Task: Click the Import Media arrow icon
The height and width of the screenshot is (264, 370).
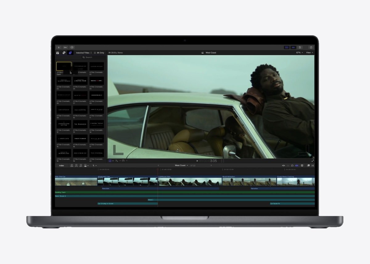Action: point(59,47)
